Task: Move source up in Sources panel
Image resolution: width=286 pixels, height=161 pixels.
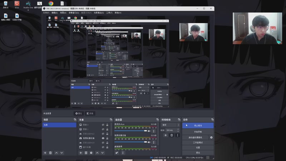Action: 97,153
